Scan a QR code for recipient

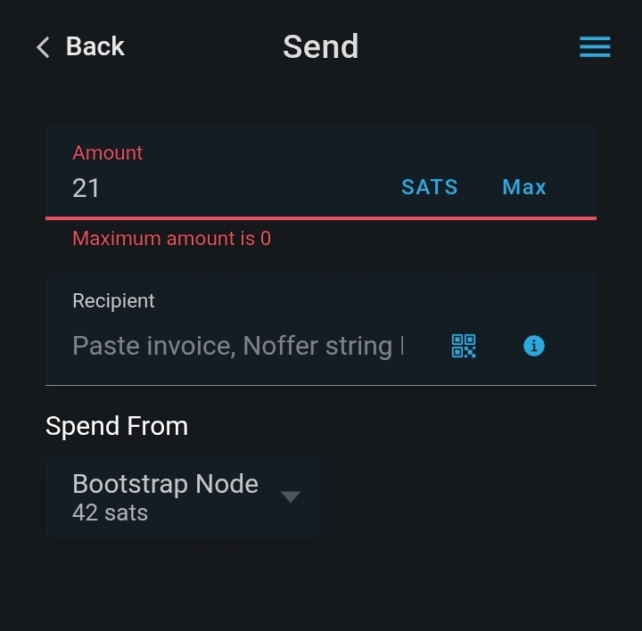click(464, 346)
